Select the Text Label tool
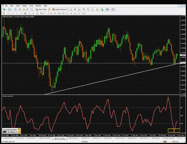The width and height of the screenshot is (187, 144). (x=37, y=13)
